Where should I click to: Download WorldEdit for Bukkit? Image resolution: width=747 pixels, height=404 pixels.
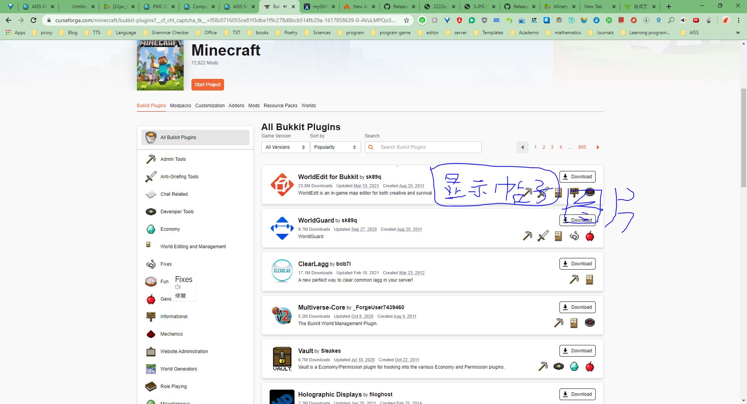coord(577,177)
